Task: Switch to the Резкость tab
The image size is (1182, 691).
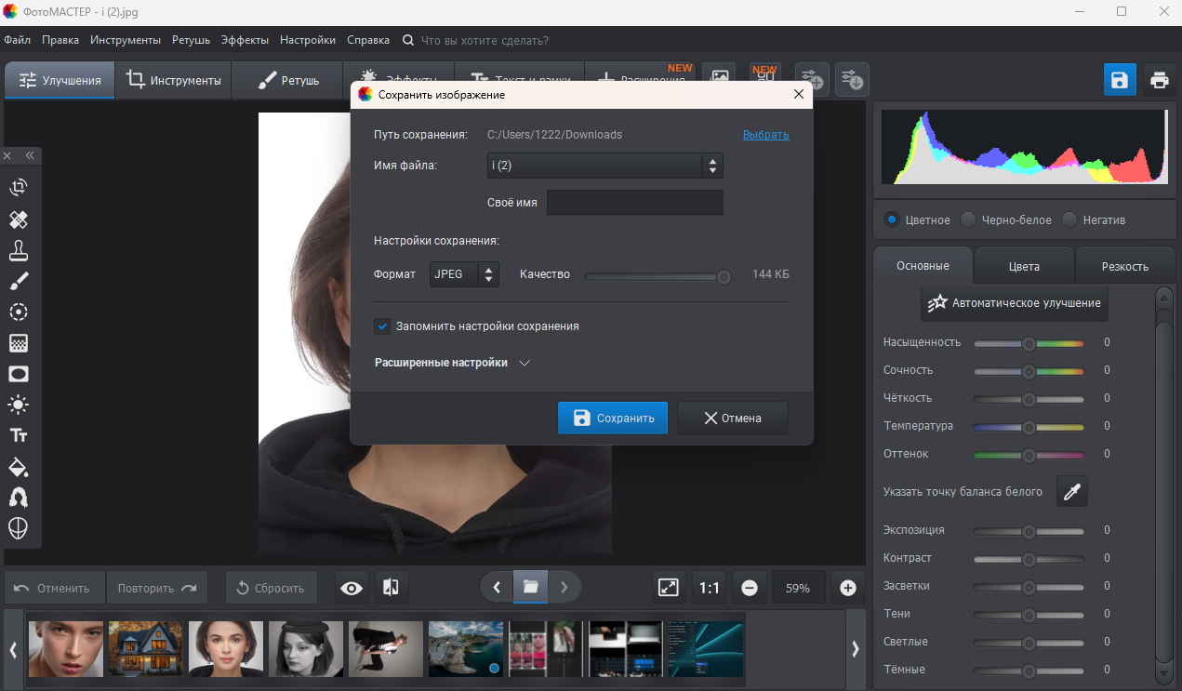Action: coord(1125,266)
